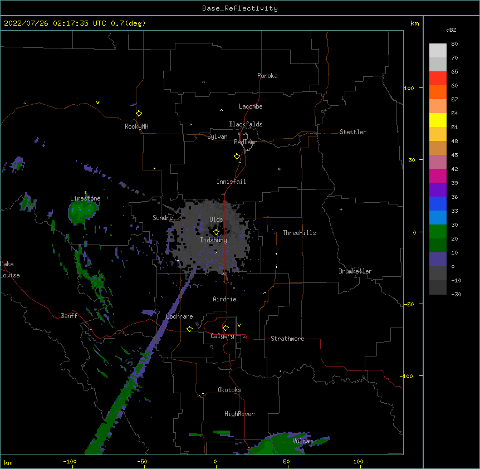This screenshot has height=469, width=480.
Task: Select the Okotoks label
Action: (229, 390)
